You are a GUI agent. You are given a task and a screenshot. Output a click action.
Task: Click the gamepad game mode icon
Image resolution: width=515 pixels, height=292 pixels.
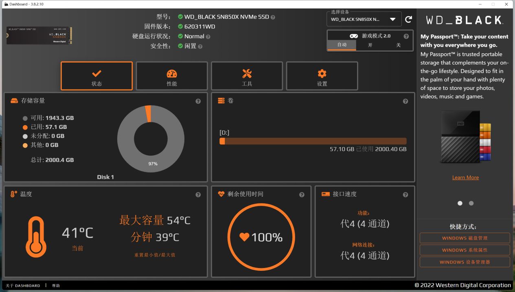pos(354,36)
